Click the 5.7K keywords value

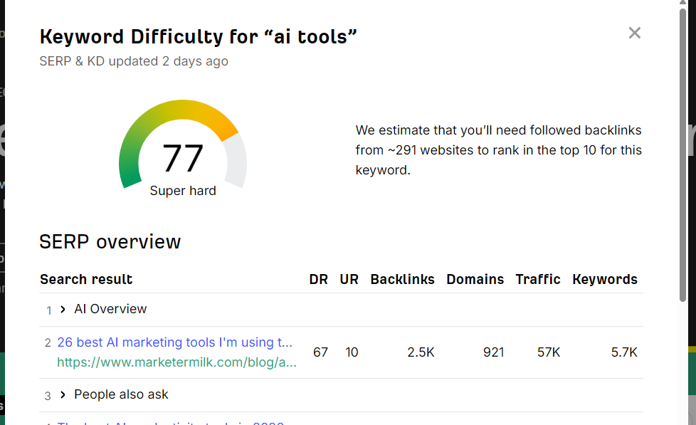623,352
